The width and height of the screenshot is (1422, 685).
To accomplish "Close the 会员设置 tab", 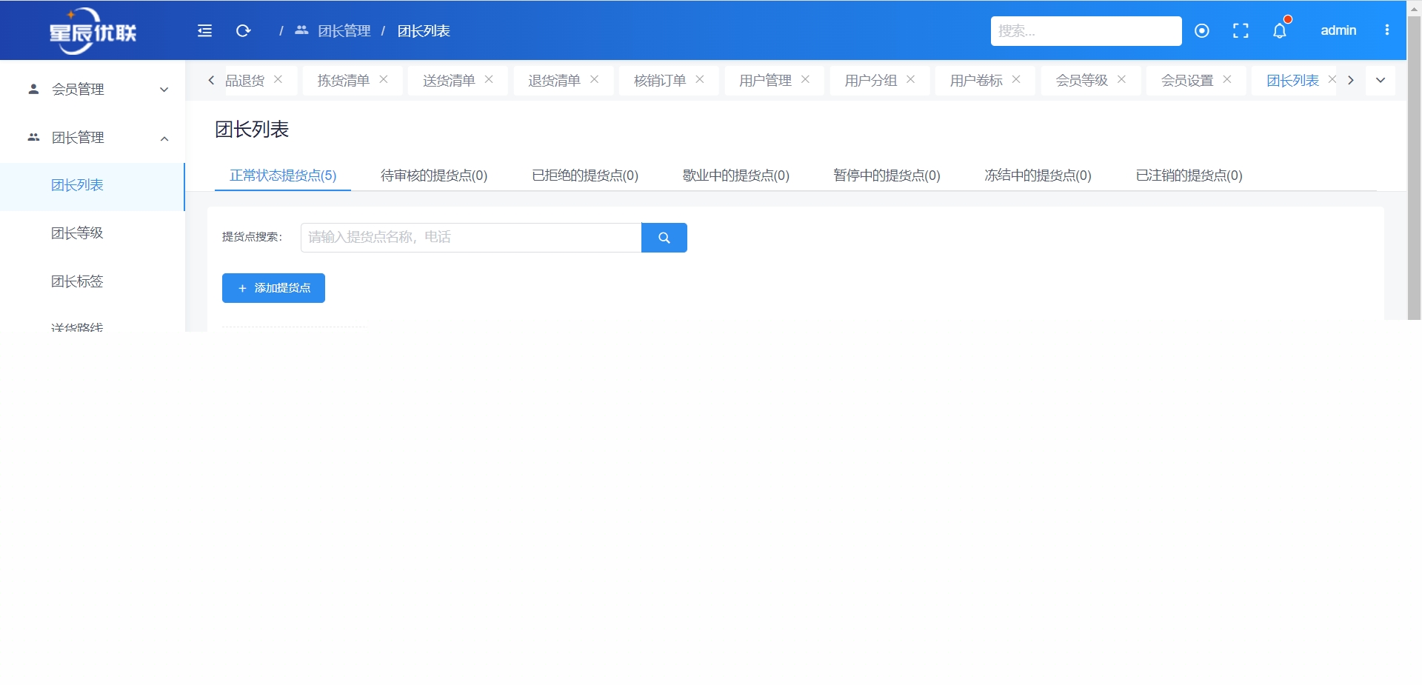I will coord(1227,79).
